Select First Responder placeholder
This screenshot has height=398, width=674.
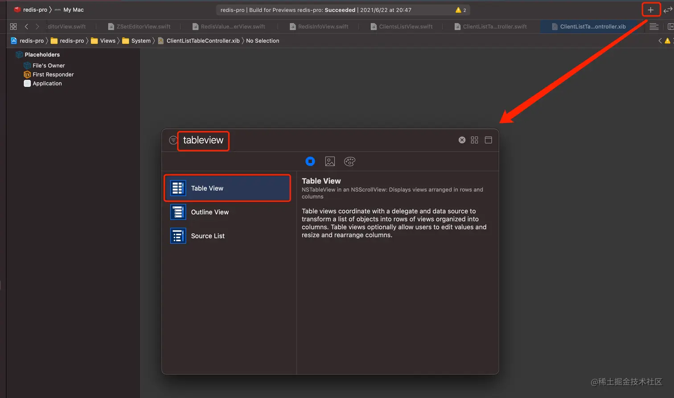(x=49, y=74)
